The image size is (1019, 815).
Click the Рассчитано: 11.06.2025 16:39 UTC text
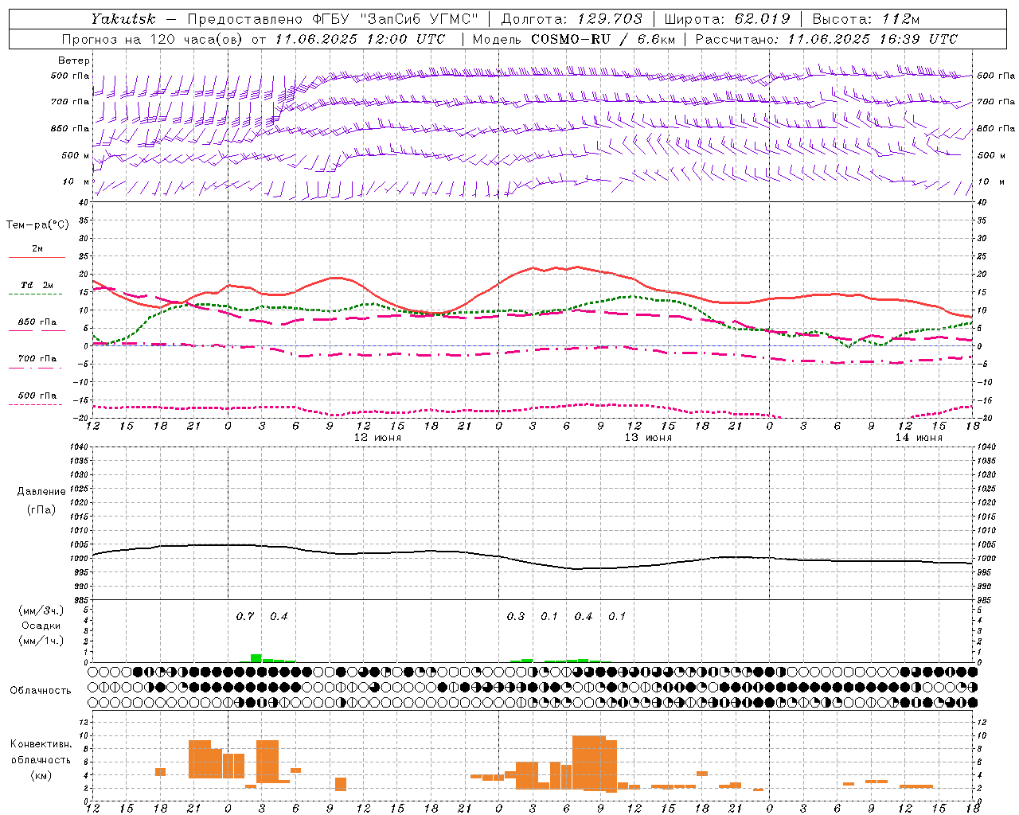(x=826, y=39)
